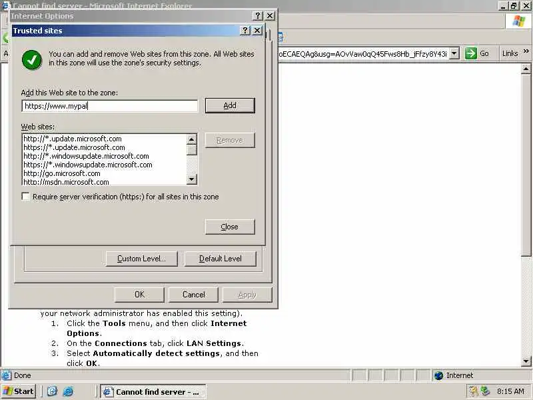
Task: Click the Internet zone globe in status bar
Action: coord(439,375)
